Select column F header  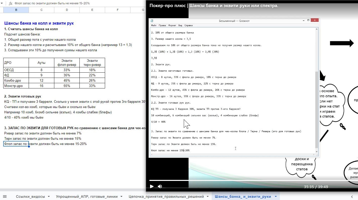point(118,10)
